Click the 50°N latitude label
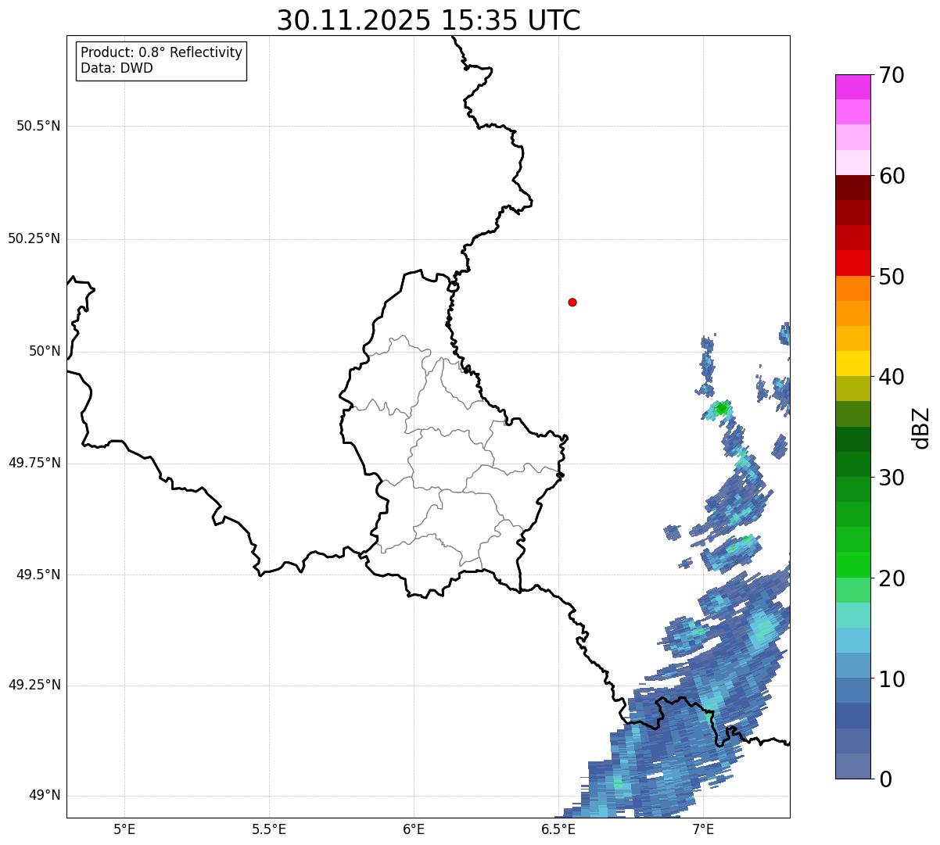The width and height of the screenshot is (940, 845). 45,351
